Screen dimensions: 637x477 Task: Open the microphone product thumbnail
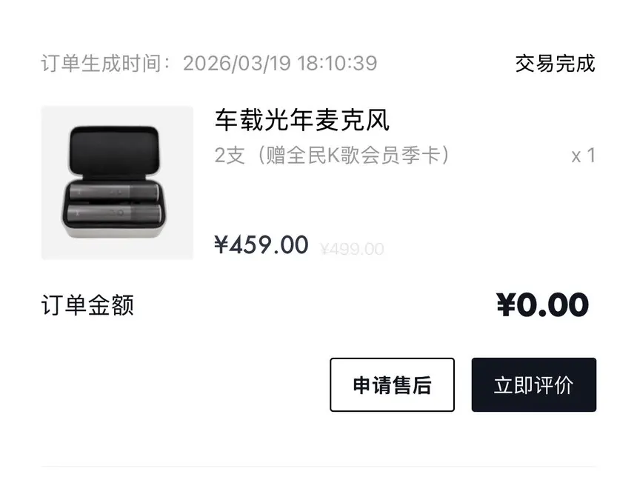click(x=118, y=183)
